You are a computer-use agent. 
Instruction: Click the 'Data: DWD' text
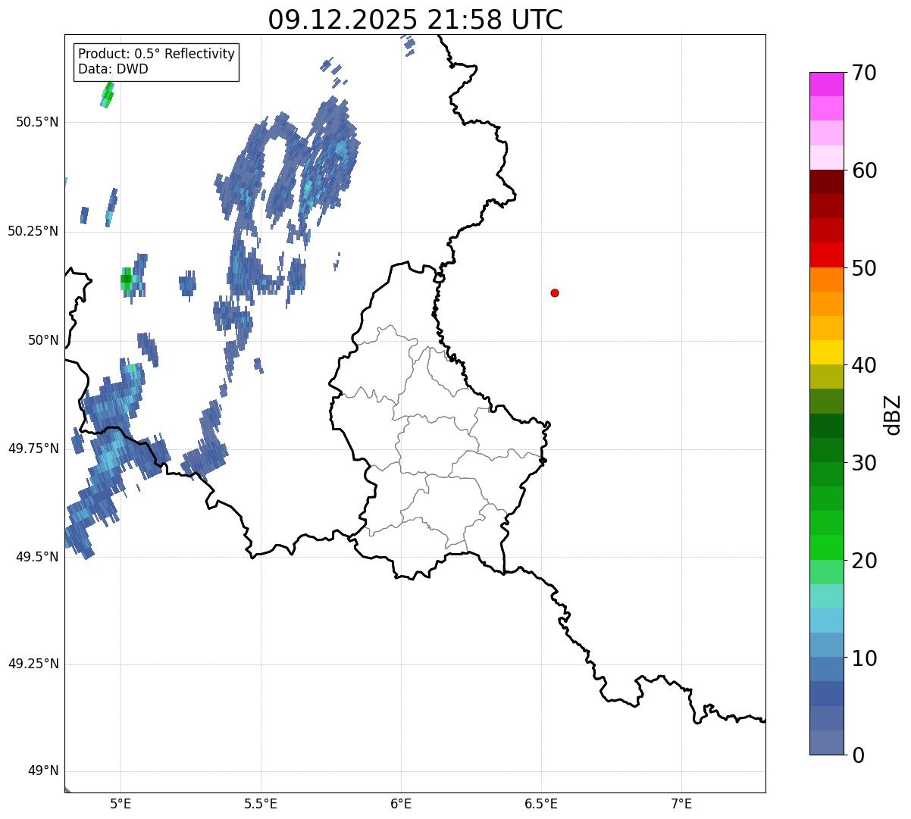pyautogui.click(x=113, y=69)
